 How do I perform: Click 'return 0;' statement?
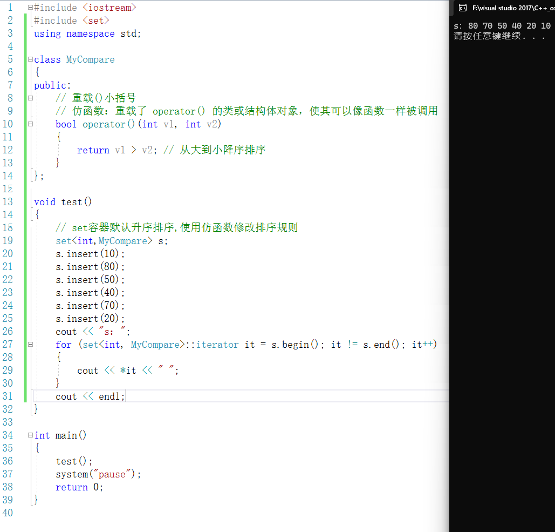click(79, 487)
